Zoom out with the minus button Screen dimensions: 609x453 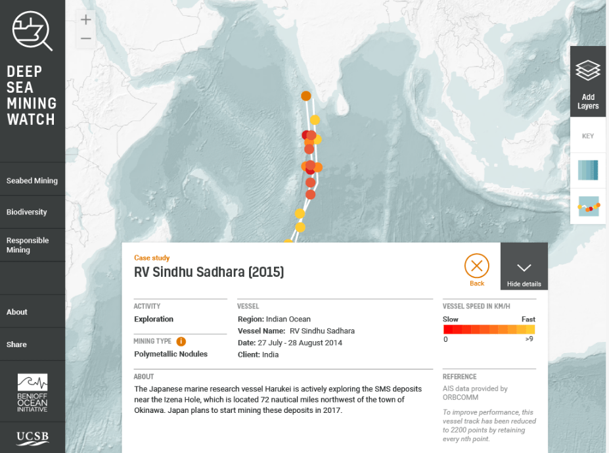pyautogui.click(x=86, y=39)
